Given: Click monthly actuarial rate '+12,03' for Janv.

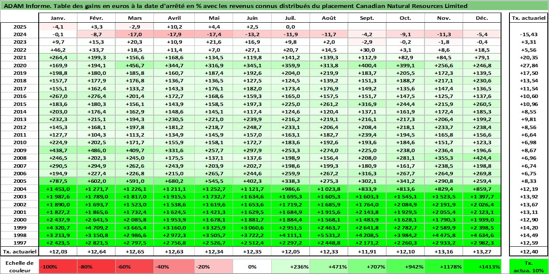Looking at the screenshot, I should [58, 251].
